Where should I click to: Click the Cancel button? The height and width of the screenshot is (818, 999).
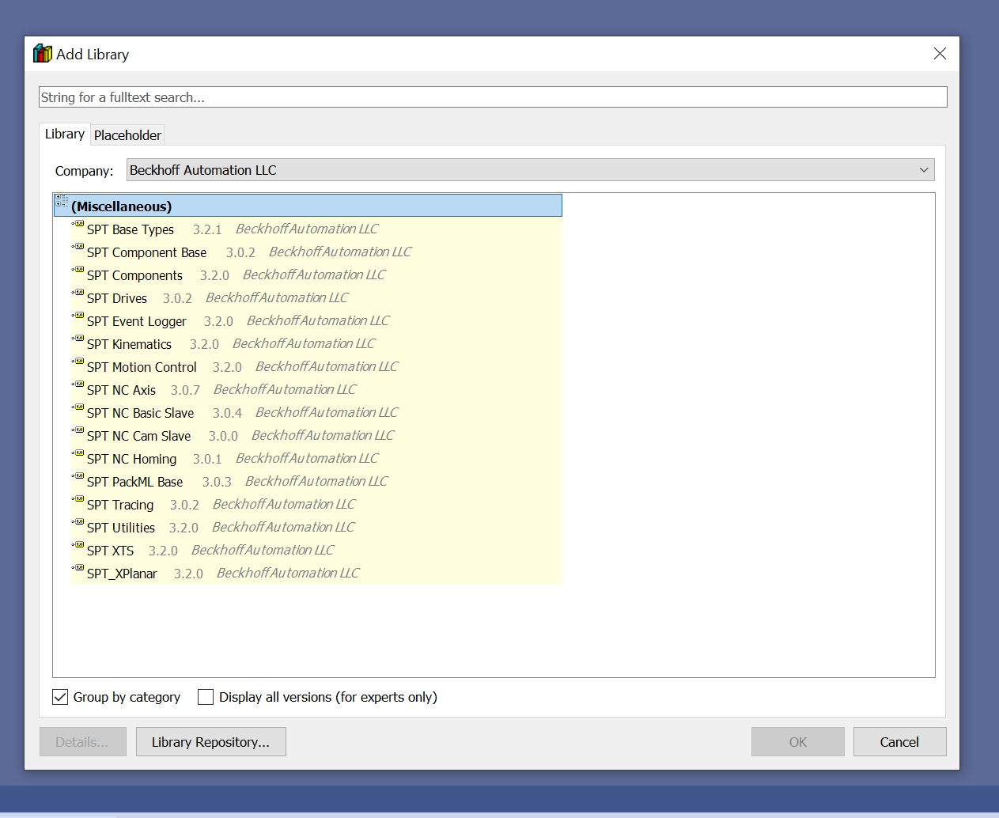pyautogui.click(x=899, y=742)
